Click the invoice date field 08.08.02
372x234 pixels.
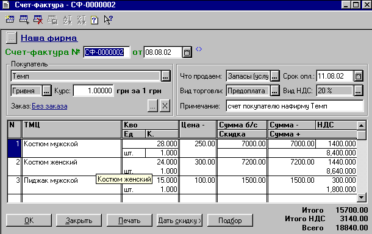pos(163,52)
